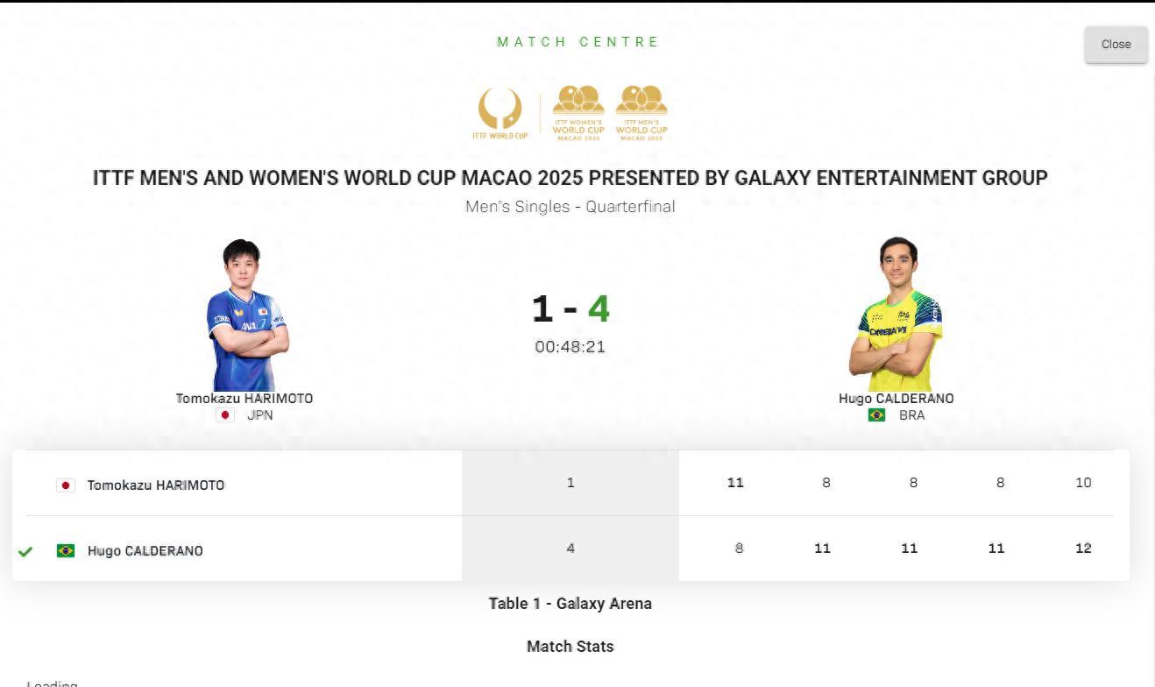Click the Japan flag in the score table

[66, 485]
